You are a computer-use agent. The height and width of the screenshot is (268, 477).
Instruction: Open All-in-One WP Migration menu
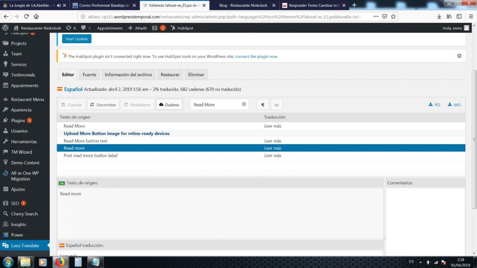pos(25,176)
